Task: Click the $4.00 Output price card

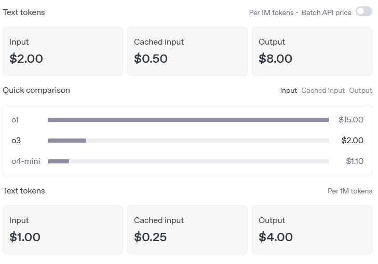Action: (x=312, y=230)
